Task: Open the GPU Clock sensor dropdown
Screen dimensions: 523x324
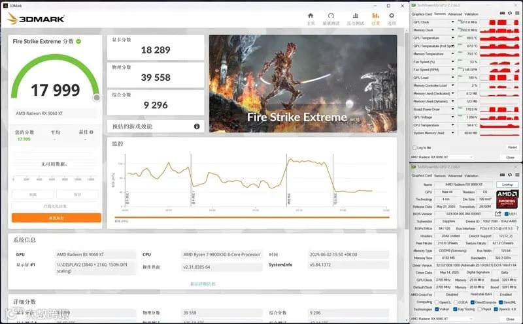Action: pyautogui.click(x=452, y=22)
